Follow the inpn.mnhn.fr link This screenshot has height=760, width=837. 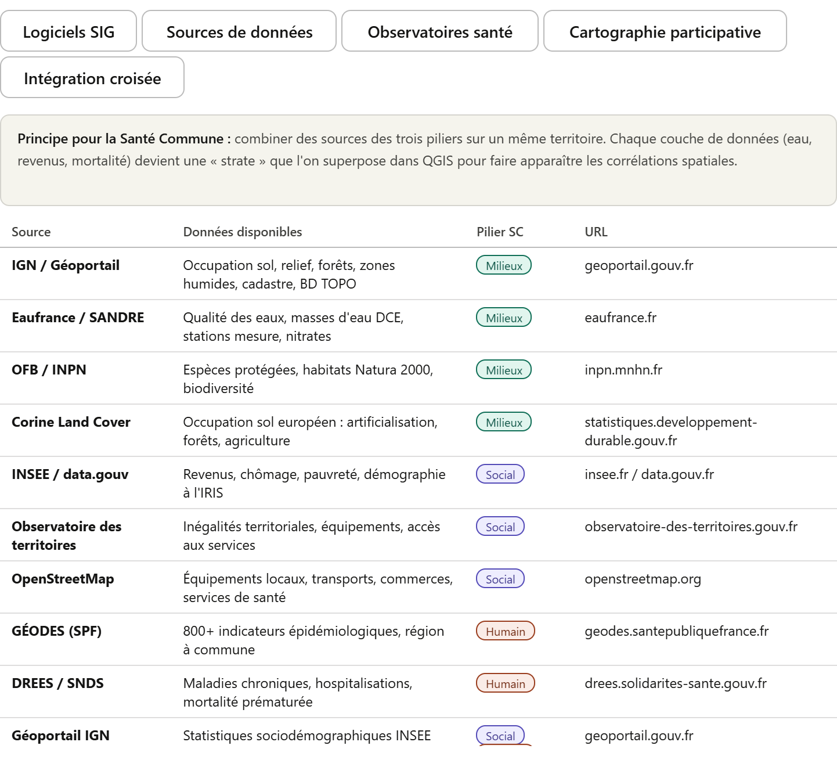click(x=623, y=370)
